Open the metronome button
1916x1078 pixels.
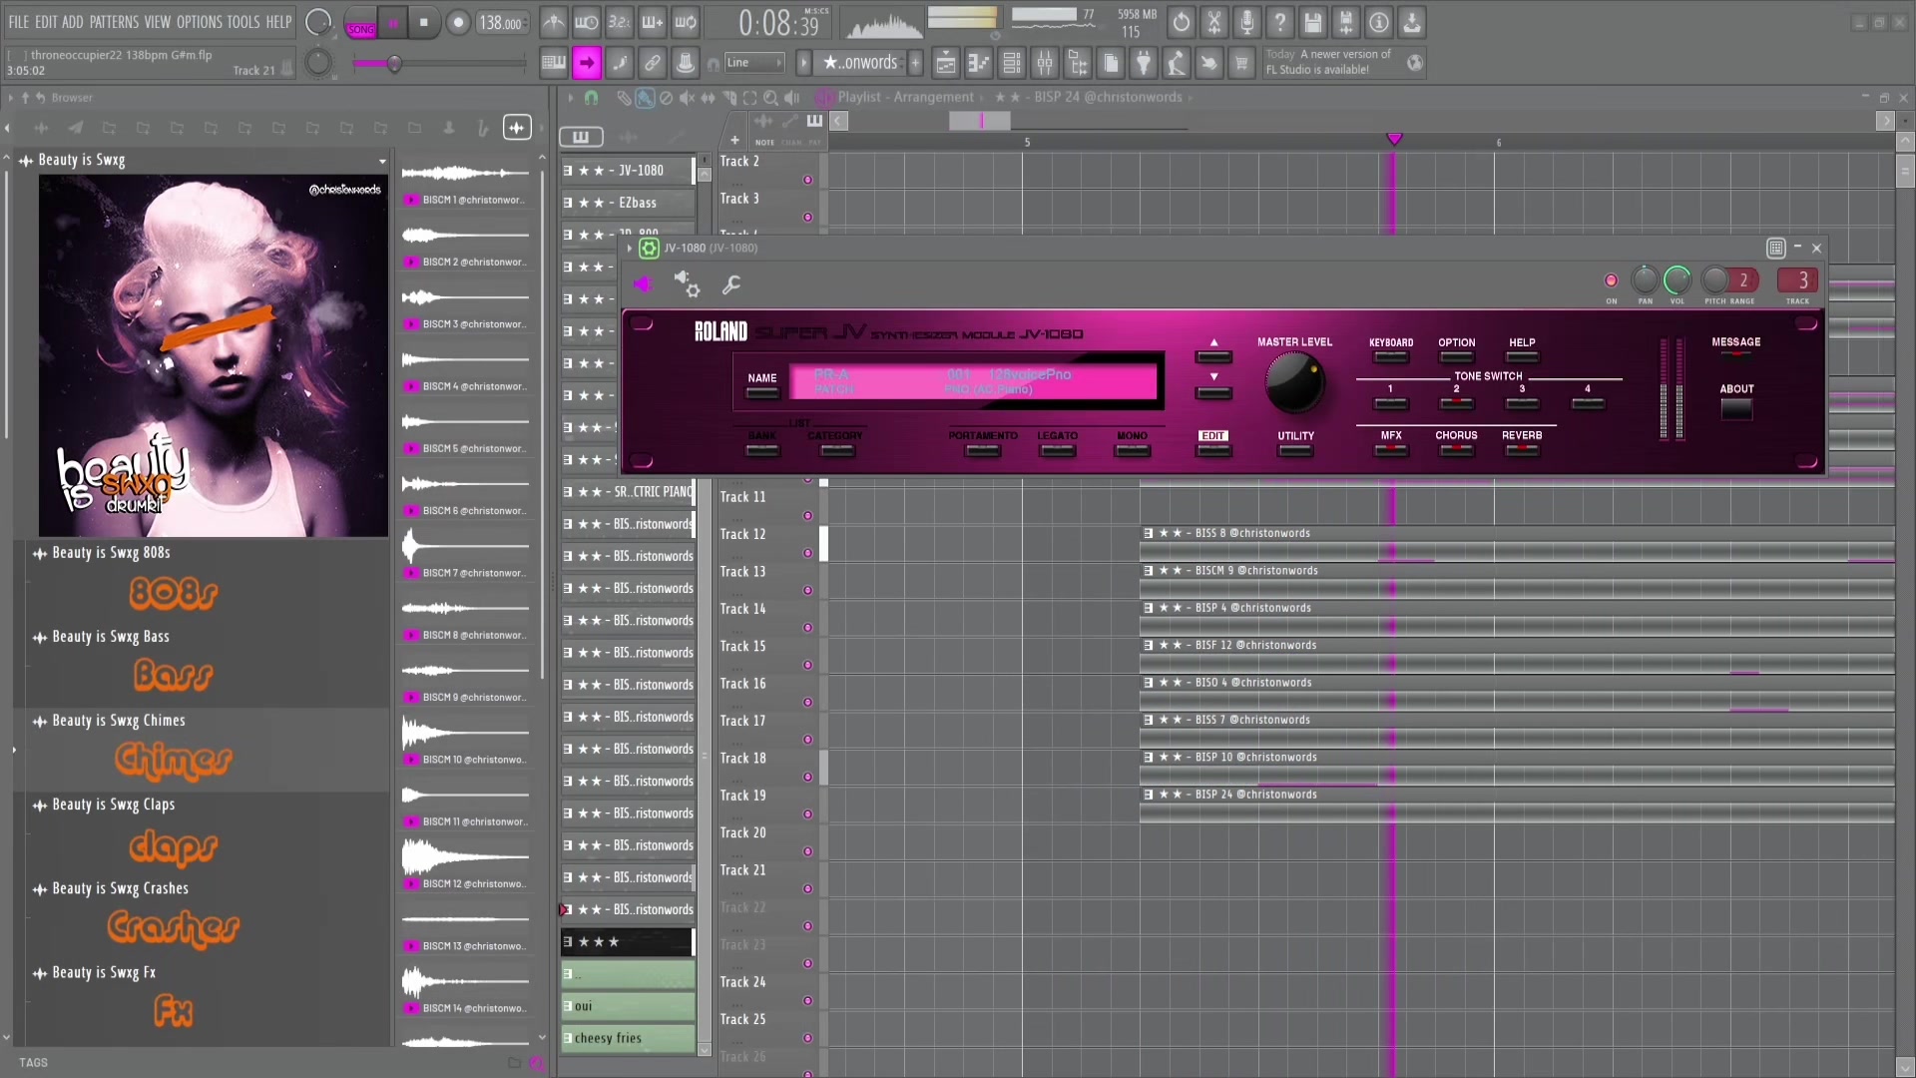[x=554, y=22]
